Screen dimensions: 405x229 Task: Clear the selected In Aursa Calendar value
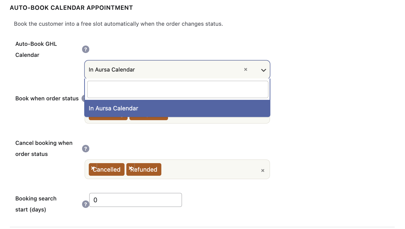point(245,69)
